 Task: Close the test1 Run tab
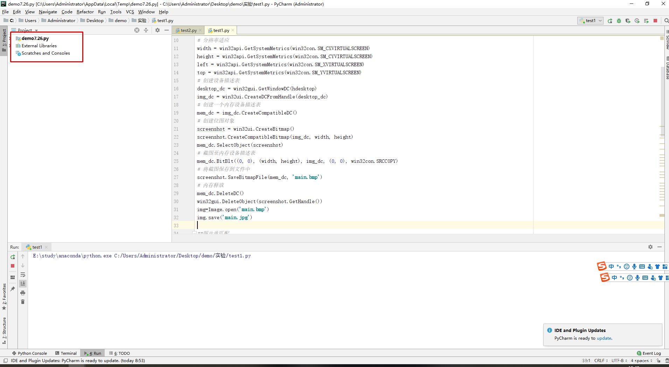tap(46, 247)
